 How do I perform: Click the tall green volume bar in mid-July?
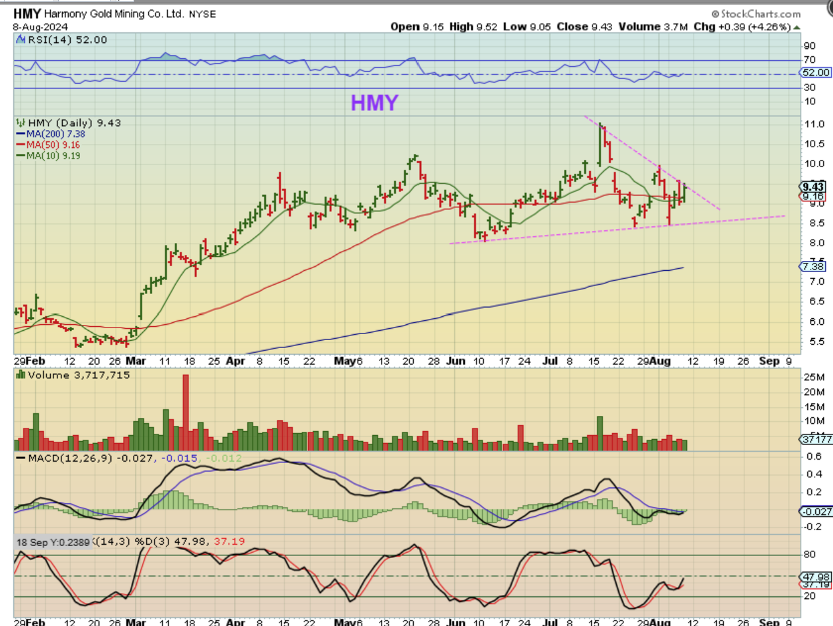[600, 433]
